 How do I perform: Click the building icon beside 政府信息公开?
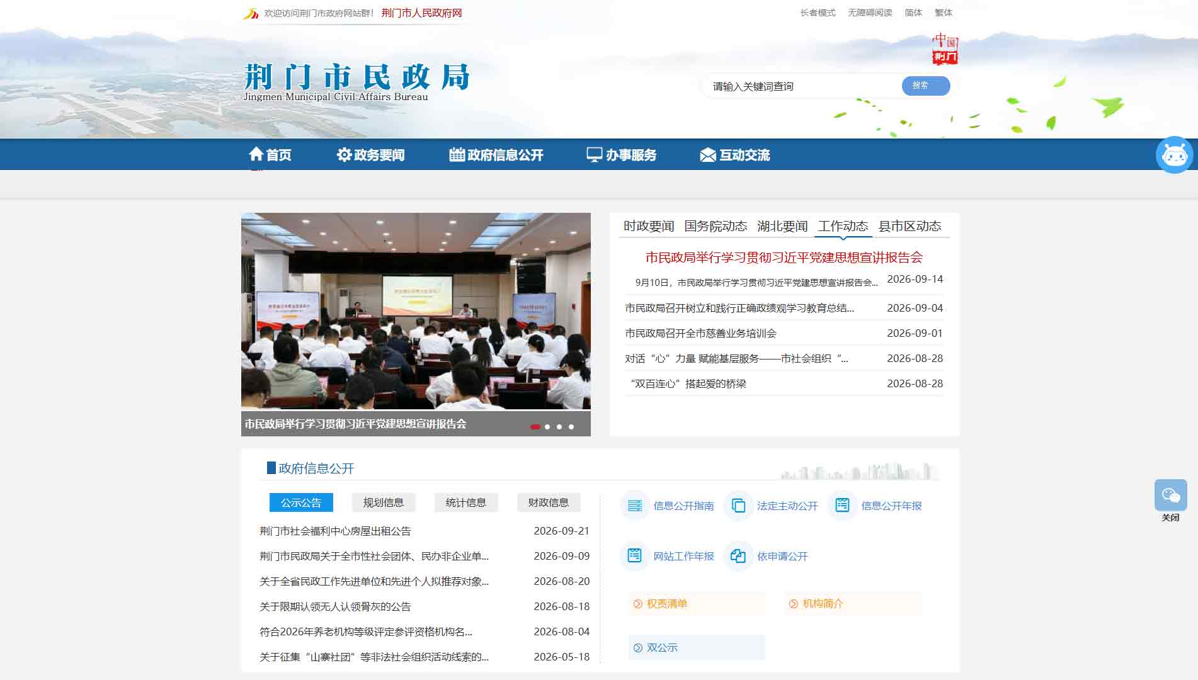point(457,154)
